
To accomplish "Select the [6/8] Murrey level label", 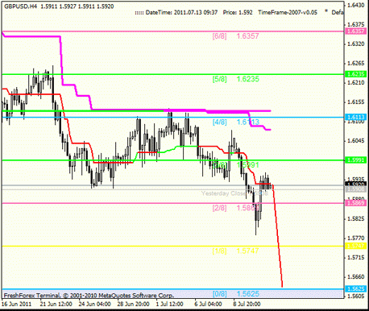I will (219, 36).
